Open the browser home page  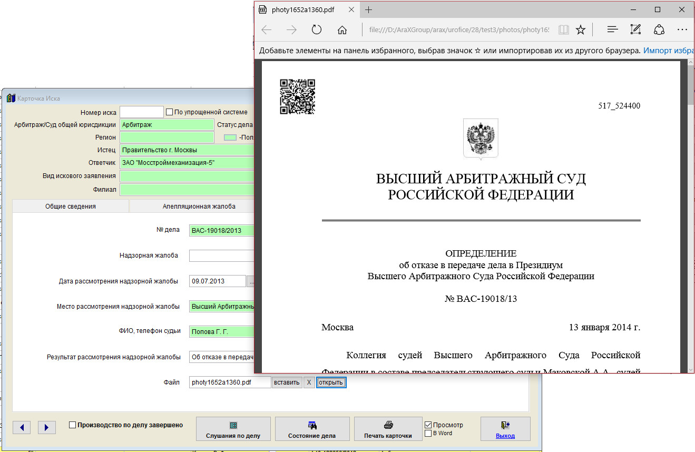pos(342,30)
